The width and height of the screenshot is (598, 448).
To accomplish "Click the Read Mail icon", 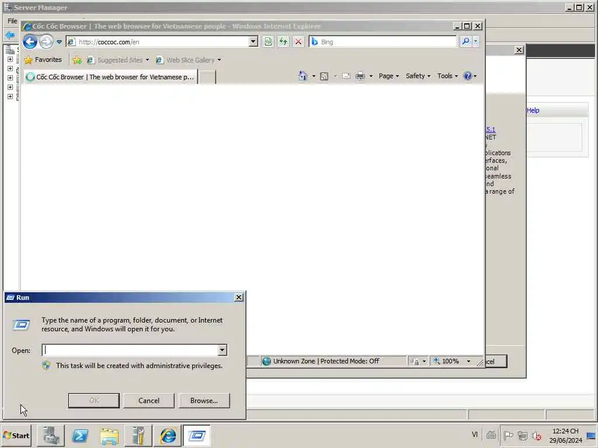I will tap(346, 76).
